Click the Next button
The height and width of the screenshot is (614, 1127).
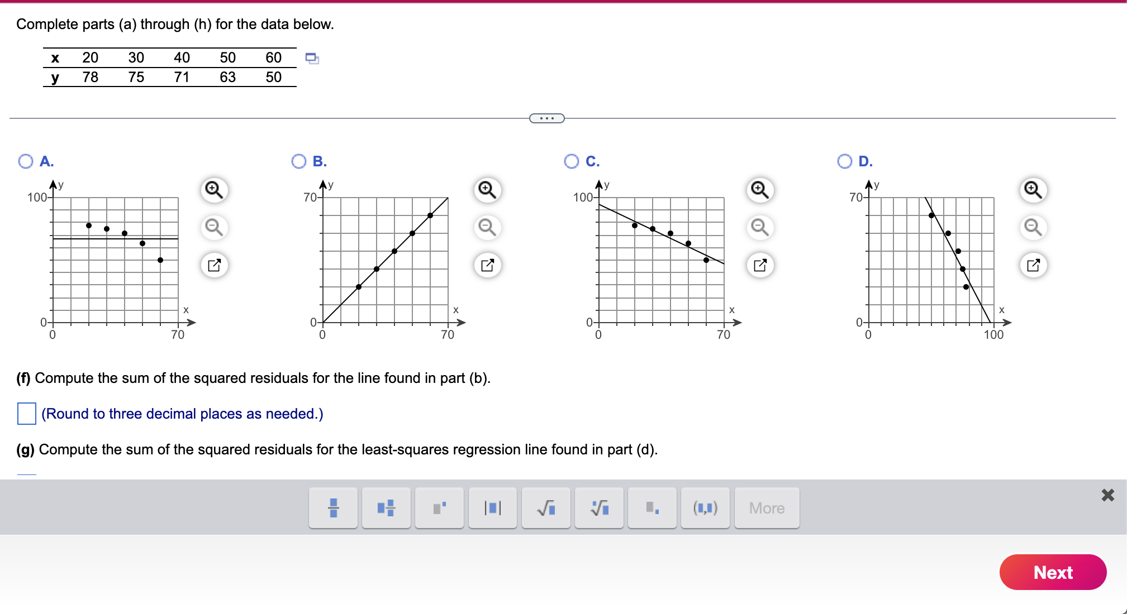(1053, 572)
